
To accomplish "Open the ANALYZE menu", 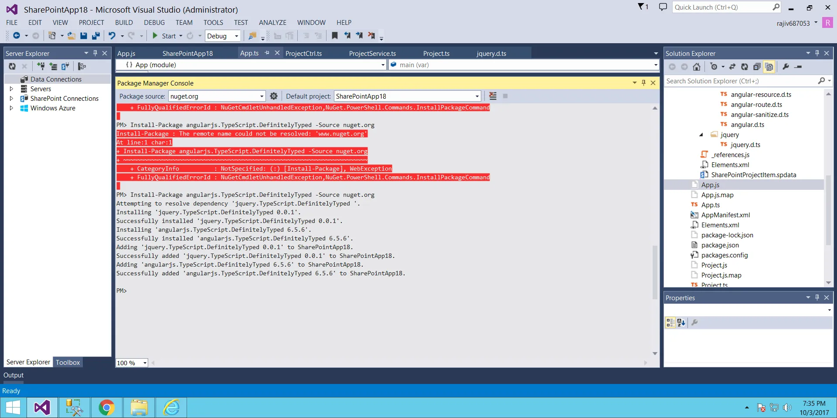I will pyautogui.click(x=272, y=23).
